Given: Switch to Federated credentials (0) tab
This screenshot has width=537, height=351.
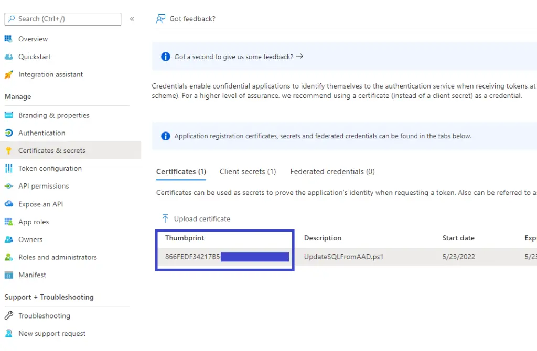Looking at the screenshot, I should coord(332,172).
